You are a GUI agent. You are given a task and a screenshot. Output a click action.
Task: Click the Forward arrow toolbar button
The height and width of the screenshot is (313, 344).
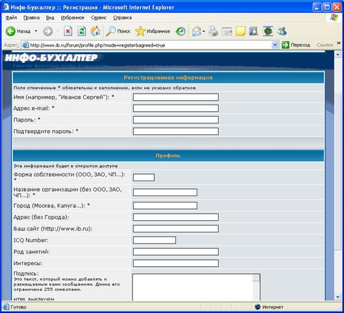click(47, 31)
